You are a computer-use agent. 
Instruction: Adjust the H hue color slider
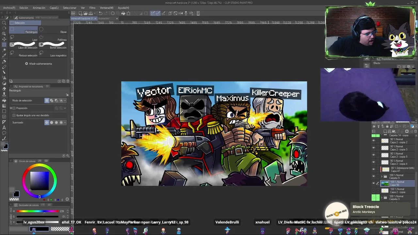point(37,211)
